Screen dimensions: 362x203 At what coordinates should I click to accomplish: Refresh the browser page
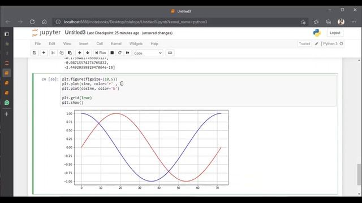click(x=32, y=22)
